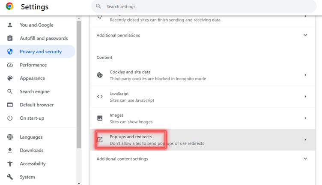Viewport: 322px width, 185px height.
Task: Click the arrow on Cookies and site data row
Action: click(305, 75)
